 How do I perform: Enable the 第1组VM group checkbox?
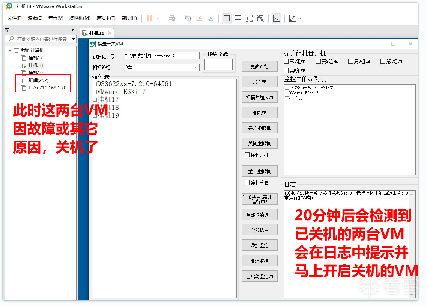(x=286, y=61)
